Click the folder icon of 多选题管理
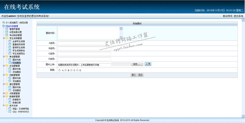Image resolution: width=245 pixels, height=123 pixels. [7, 66]
